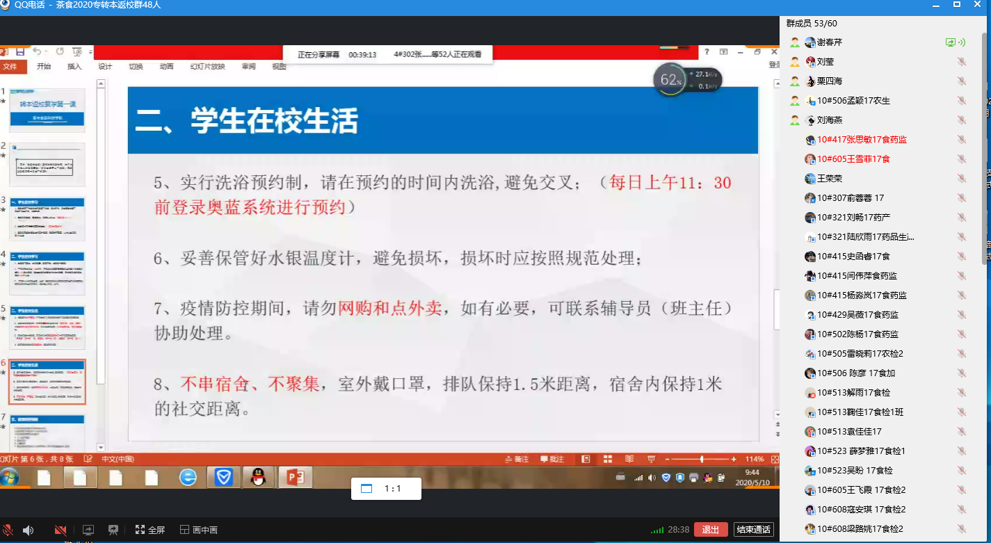End the call with 结束通话
This screenshot has width=991, height=543.
coord(754,530)
